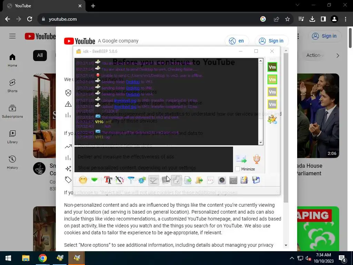This screenshot has height=265, width=353.
Task: Click the BeeBEEP chat scrollbar down arrow
Action: [261, 143]
